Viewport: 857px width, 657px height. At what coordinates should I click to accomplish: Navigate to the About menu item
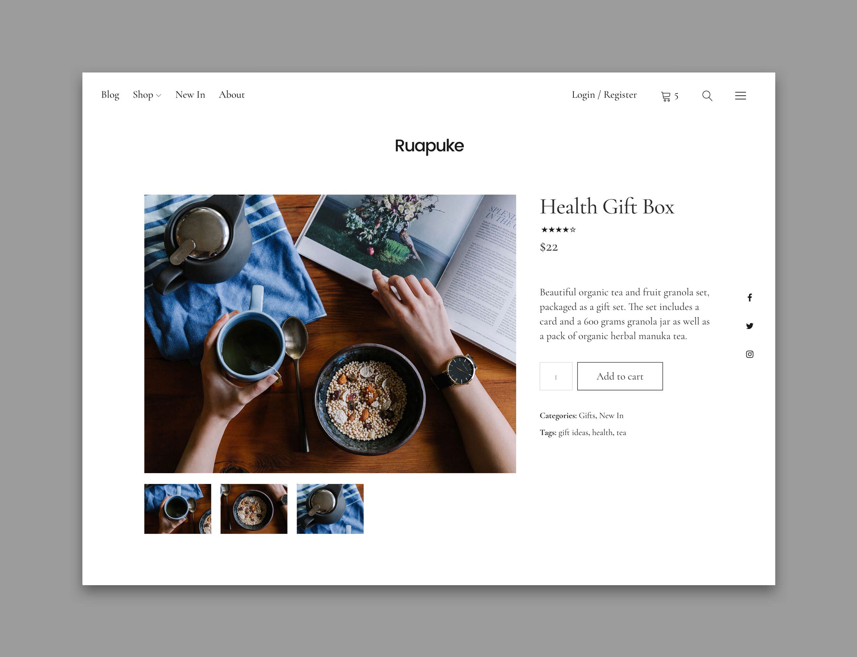[x=231, y=95]
